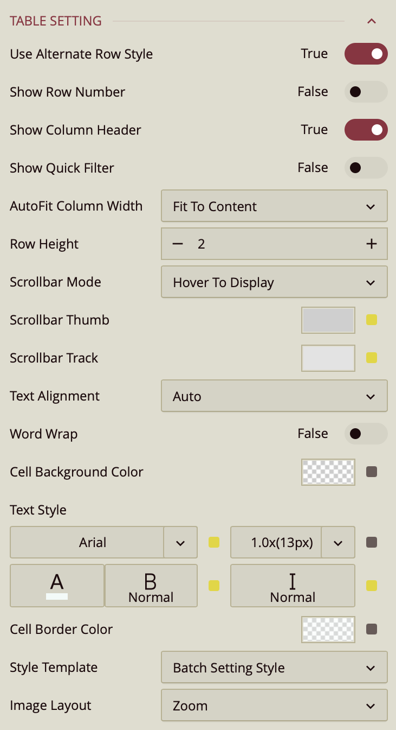Click the font color A button
This screenshot has height=730, width=396.
pos(57,586)
